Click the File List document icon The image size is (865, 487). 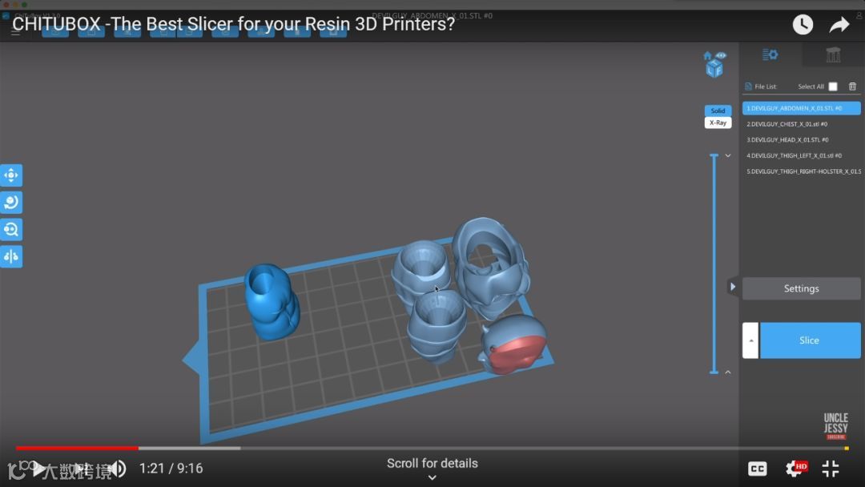(x=748, y=87)
